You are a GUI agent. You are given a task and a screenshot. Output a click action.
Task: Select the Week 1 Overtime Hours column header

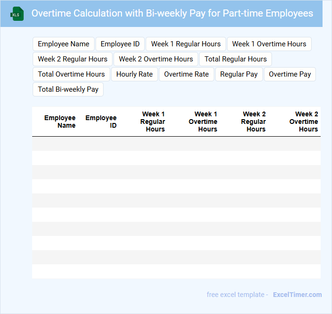tap(203, 122)
